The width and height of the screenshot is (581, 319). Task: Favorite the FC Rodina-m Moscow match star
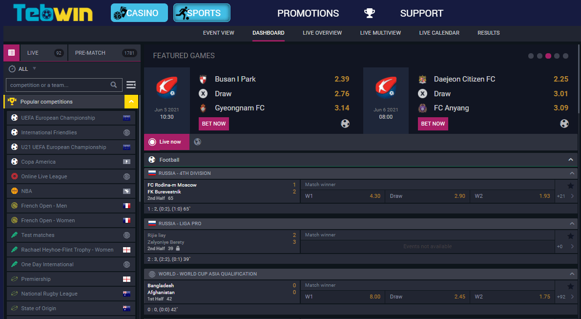pos(571,186)
